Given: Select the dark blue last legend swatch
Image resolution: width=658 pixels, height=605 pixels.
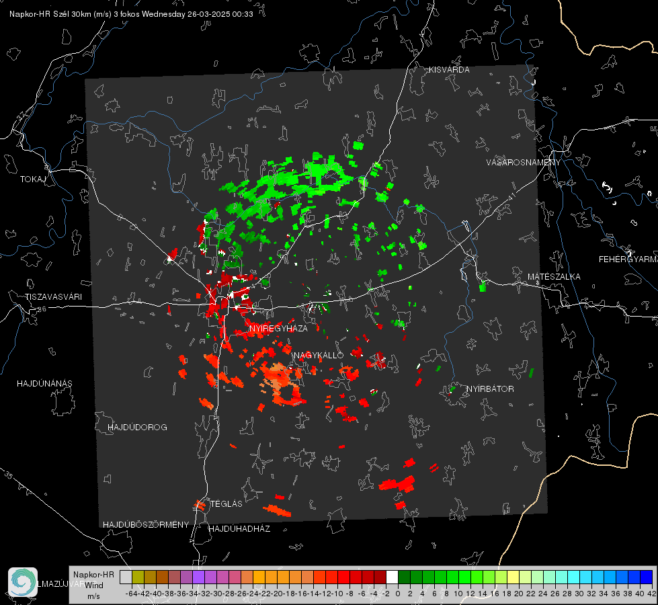Looking at the screenshot, I should point(647,577).
